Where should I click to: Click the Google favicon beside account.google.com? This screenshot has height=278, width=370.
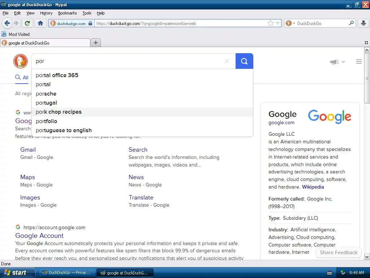[x=18, y=227]
